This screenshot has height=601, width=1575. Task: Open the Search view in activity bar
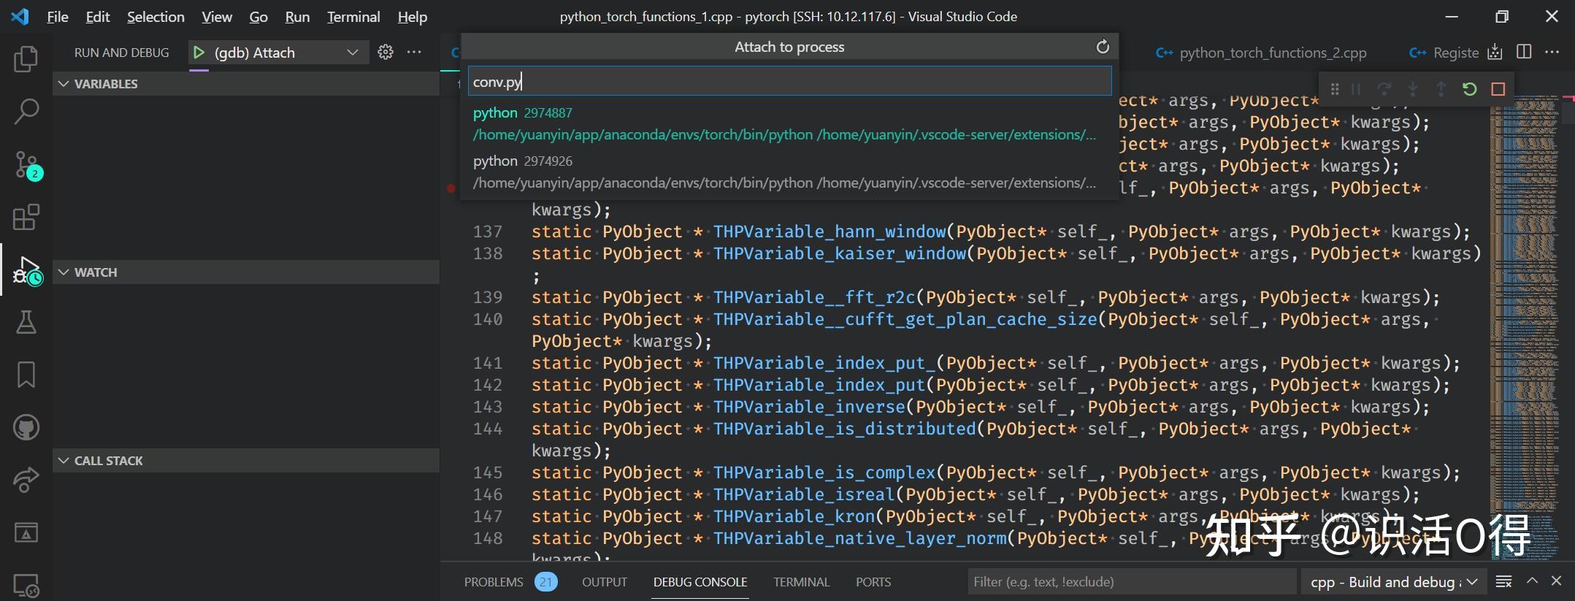(x=26, y=112)
